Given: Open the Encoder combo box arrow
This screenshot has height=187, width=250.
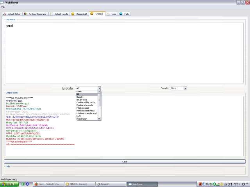Looking at the screenshot, I should pyautogui.click(x=99, y=88).
